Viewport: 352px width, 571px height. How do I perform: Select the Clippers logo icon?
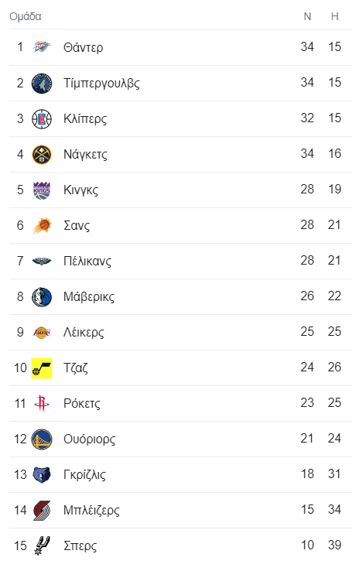(x=42, y=118)
